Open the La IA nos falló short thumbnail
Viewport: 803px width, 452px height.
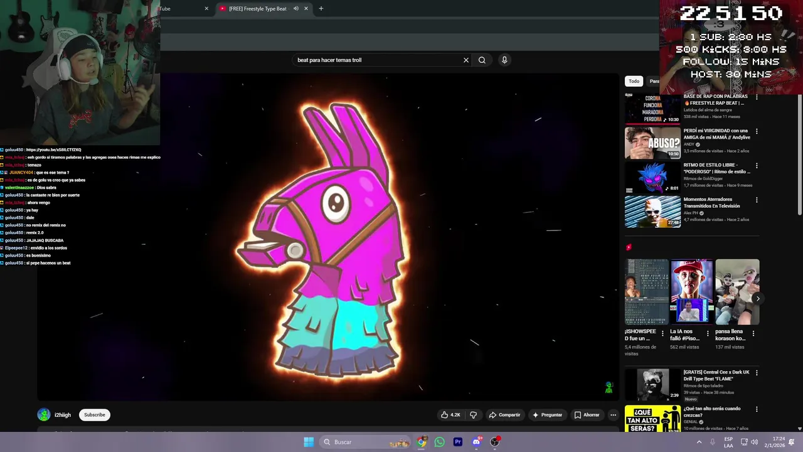coord(692,291)
